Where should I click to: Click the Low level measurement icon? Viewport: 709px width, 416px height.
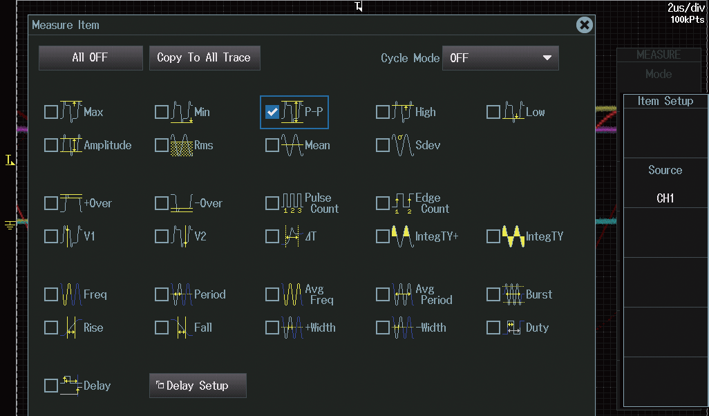click(x=513, y=112)
